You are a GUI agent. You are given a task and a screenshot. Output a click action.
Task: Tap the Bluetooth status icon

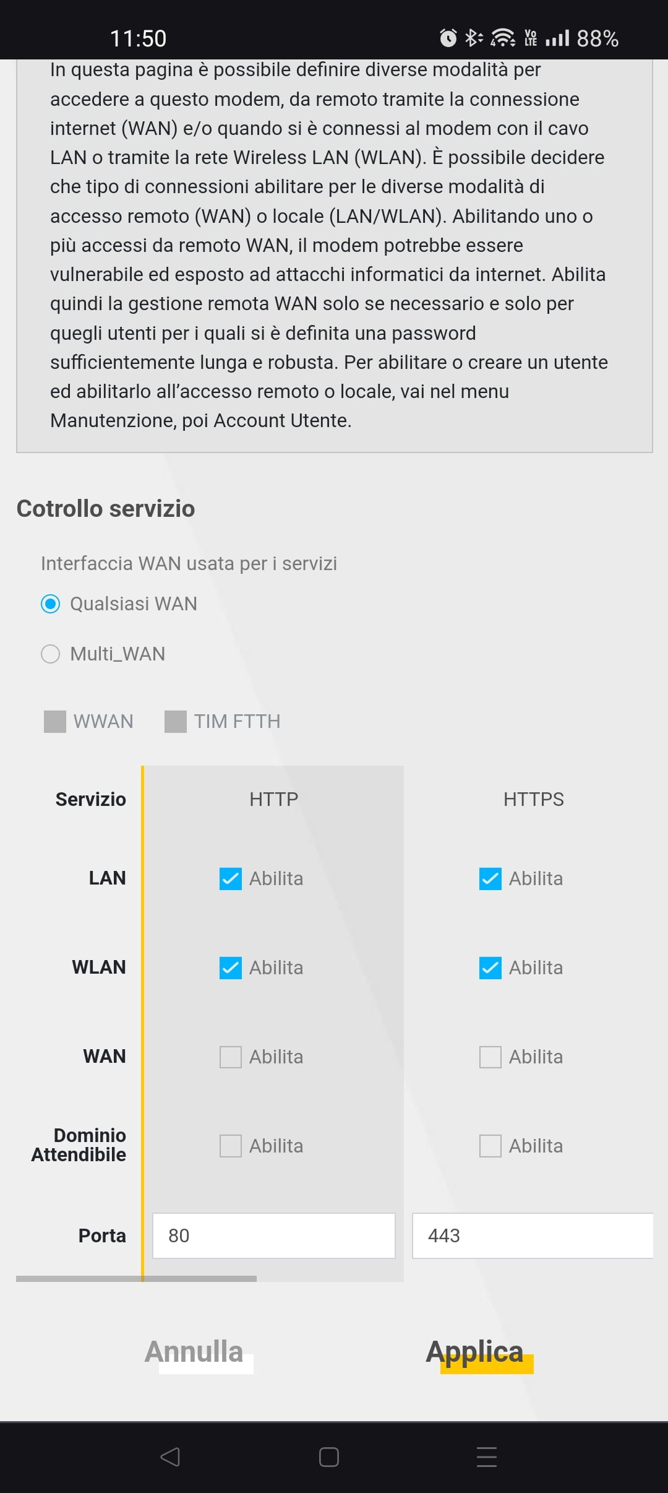[473, 38]
